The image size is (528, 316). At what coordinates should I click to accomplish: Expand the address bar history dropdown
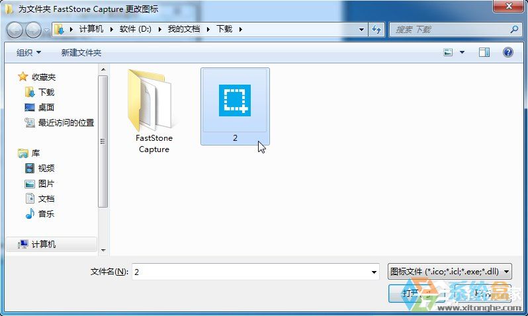361,29
